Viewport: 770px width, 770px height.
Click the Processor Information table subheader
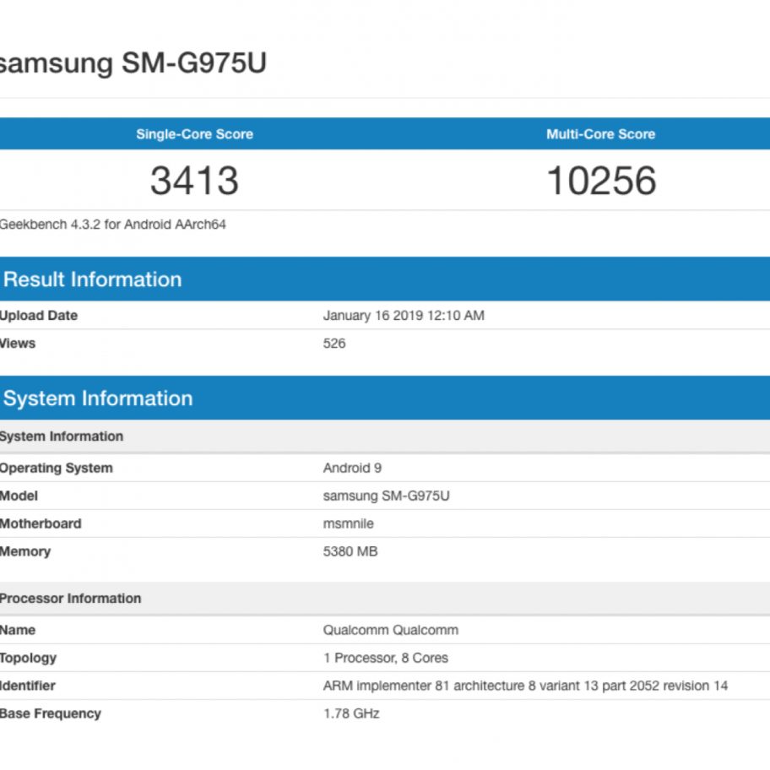70,599
